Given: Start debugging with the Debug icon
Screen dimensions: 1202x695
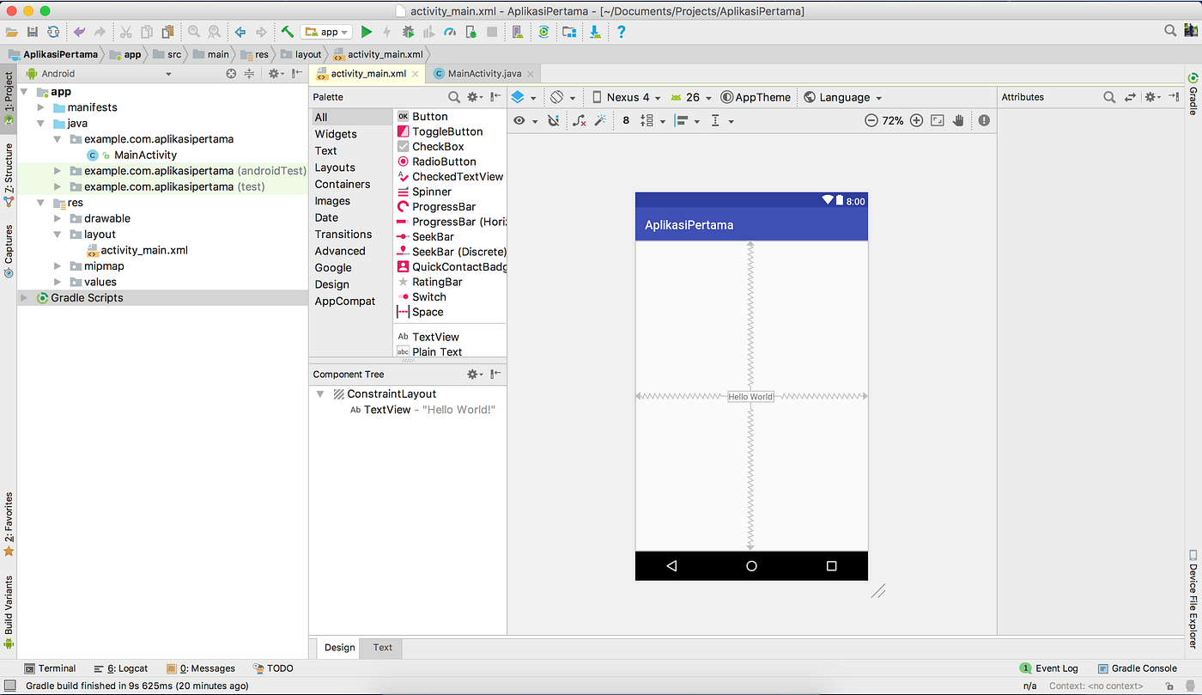Looking at the screenshot, I should tap(408, 31).
